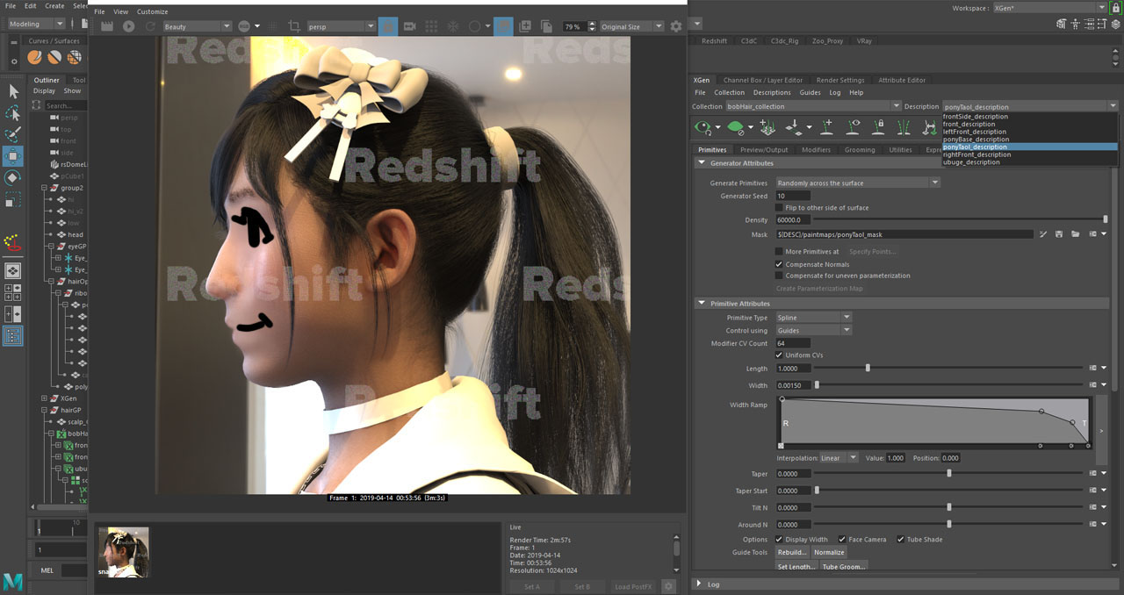Click the refresh render icon
The image size is (1124, 595).
pos(150,26)
